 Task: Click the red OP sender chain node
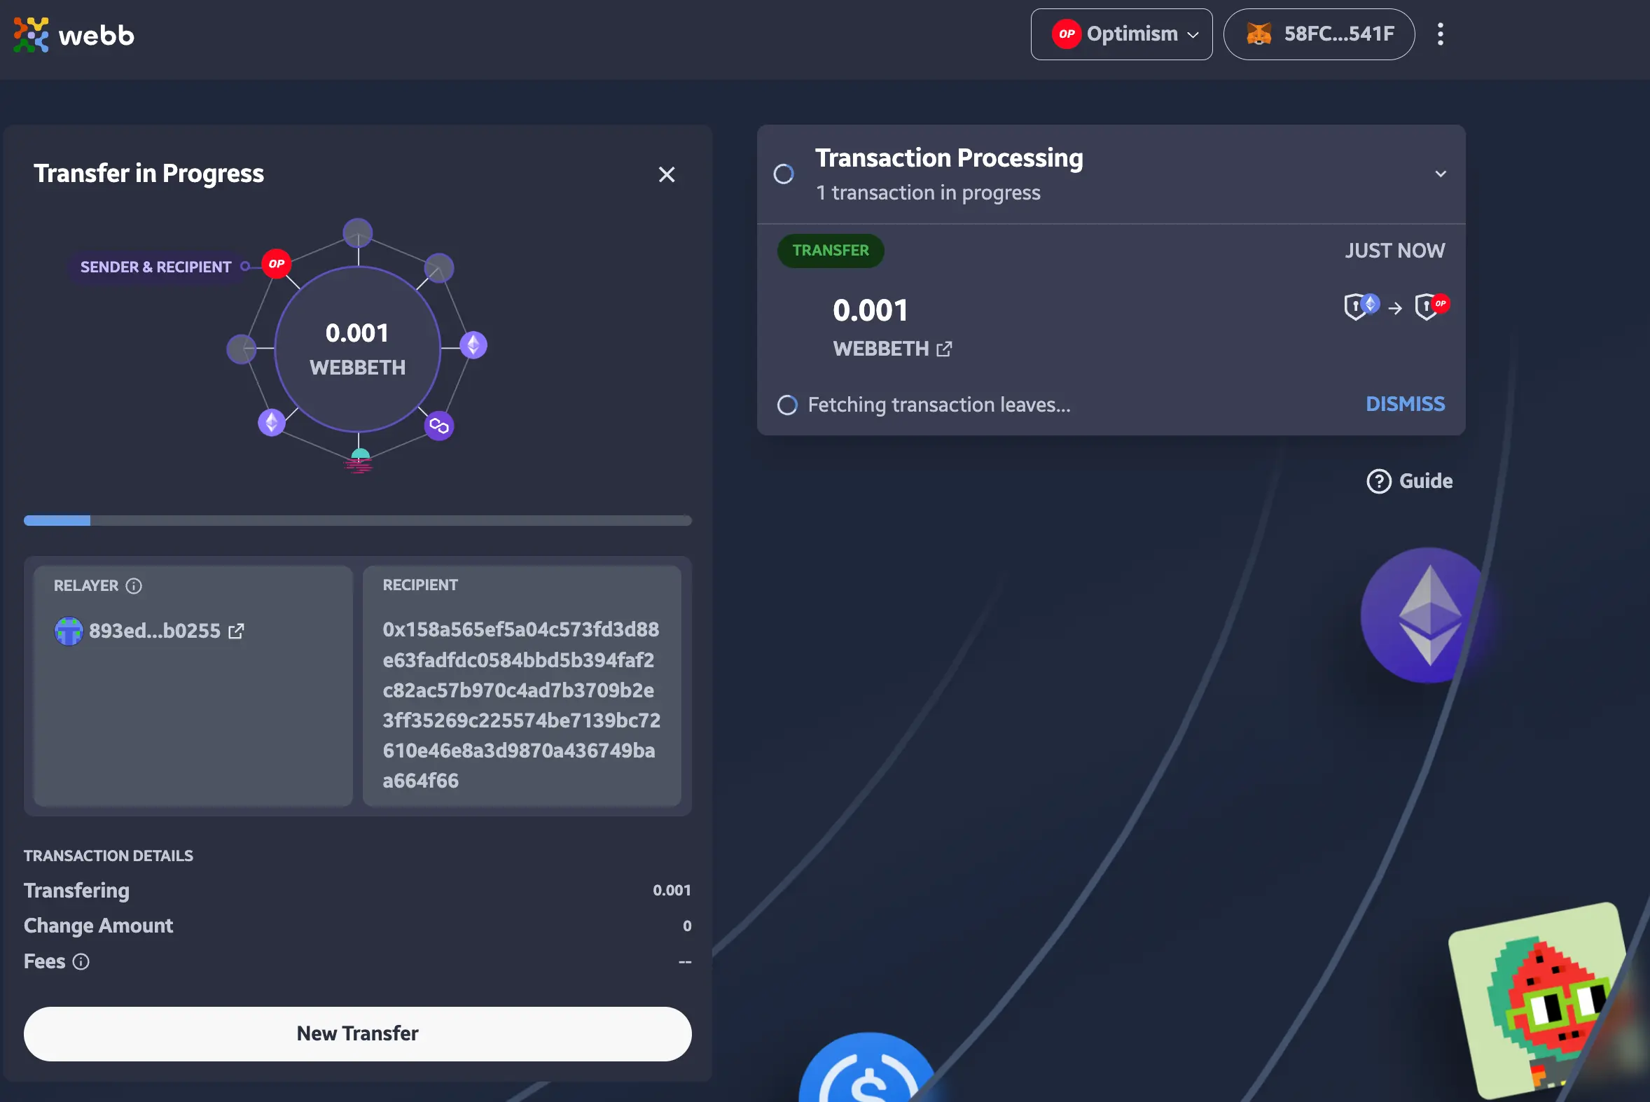tap(277, 263)
